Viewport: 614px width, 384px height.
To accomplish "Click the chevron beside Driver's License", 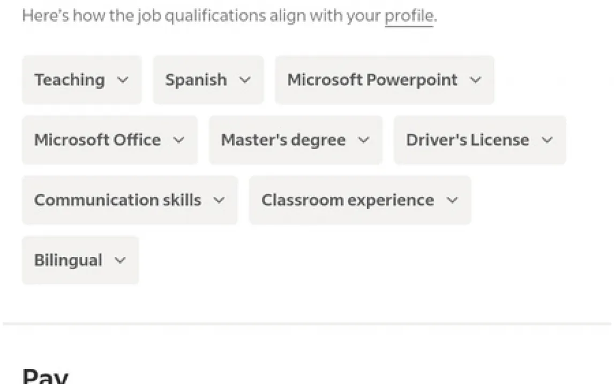I will tap(547, 140).
